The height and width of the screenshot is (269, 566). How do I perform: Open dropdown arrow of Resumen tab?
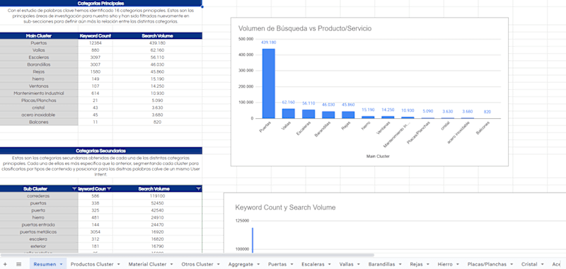tap(62, 264)
